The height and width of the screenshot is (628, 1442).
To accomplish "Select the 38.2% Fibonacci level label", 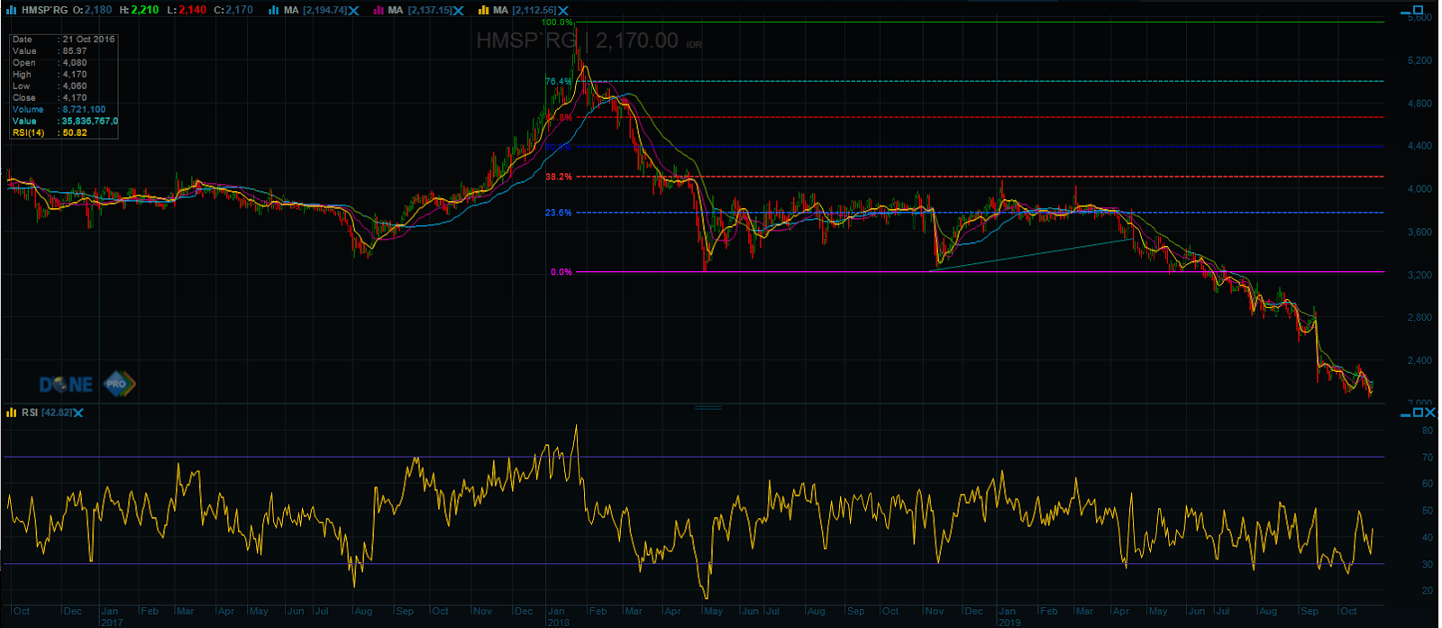I will 559,177.
